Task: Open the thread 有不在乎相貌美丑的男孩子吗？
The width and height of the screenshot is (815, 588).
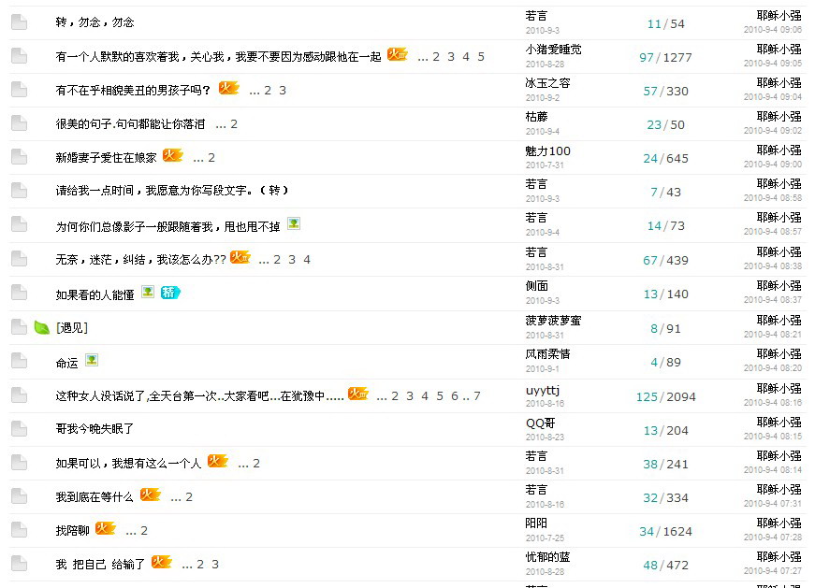Action: coord(133,91)
